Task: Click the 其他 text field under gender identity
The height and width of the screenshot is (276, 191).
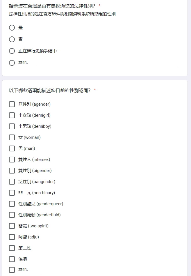Action: point(110,270)
